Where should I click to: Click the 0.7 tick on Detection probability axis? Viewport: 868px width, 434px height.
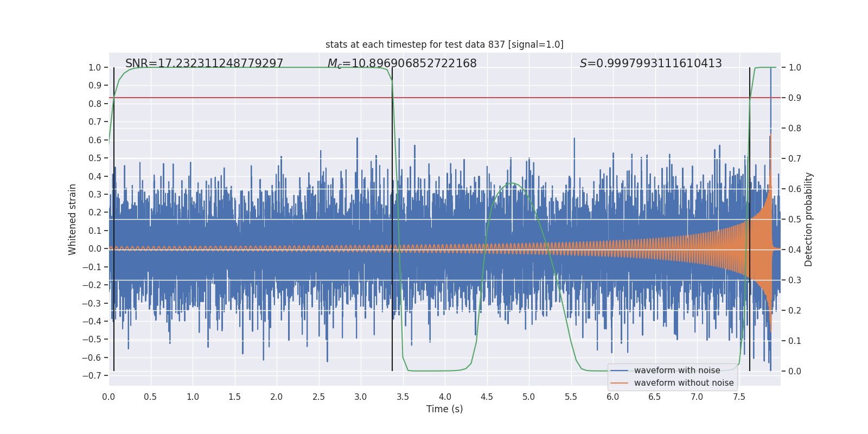[x=795, y=159]
